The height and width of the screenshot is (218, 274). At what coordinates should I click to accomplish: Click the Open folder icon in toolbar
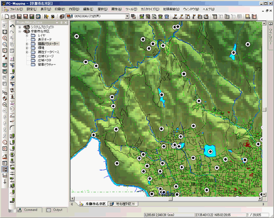(13, 16)
